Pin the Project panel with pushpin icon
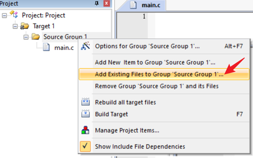Viewport: 253px width, 158px height. [x=96, y=3]
